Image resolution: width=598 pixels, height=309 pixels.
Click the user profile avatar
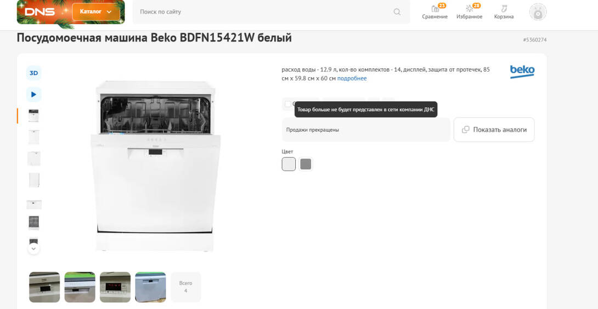click(x=538, y=11)
